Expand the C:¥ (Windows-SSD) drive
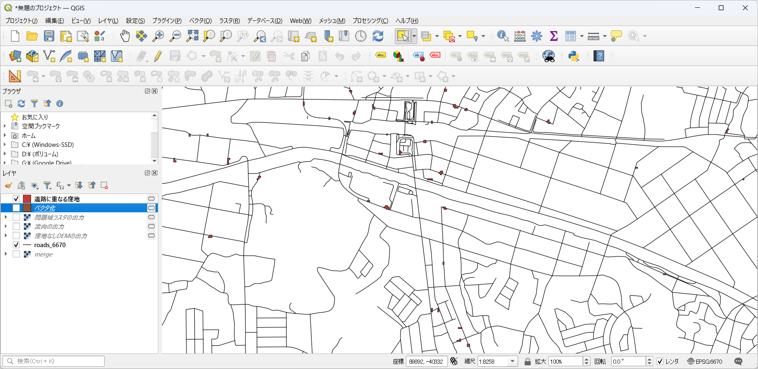Viewport: 758px width, 369px height. coord(5,144)
